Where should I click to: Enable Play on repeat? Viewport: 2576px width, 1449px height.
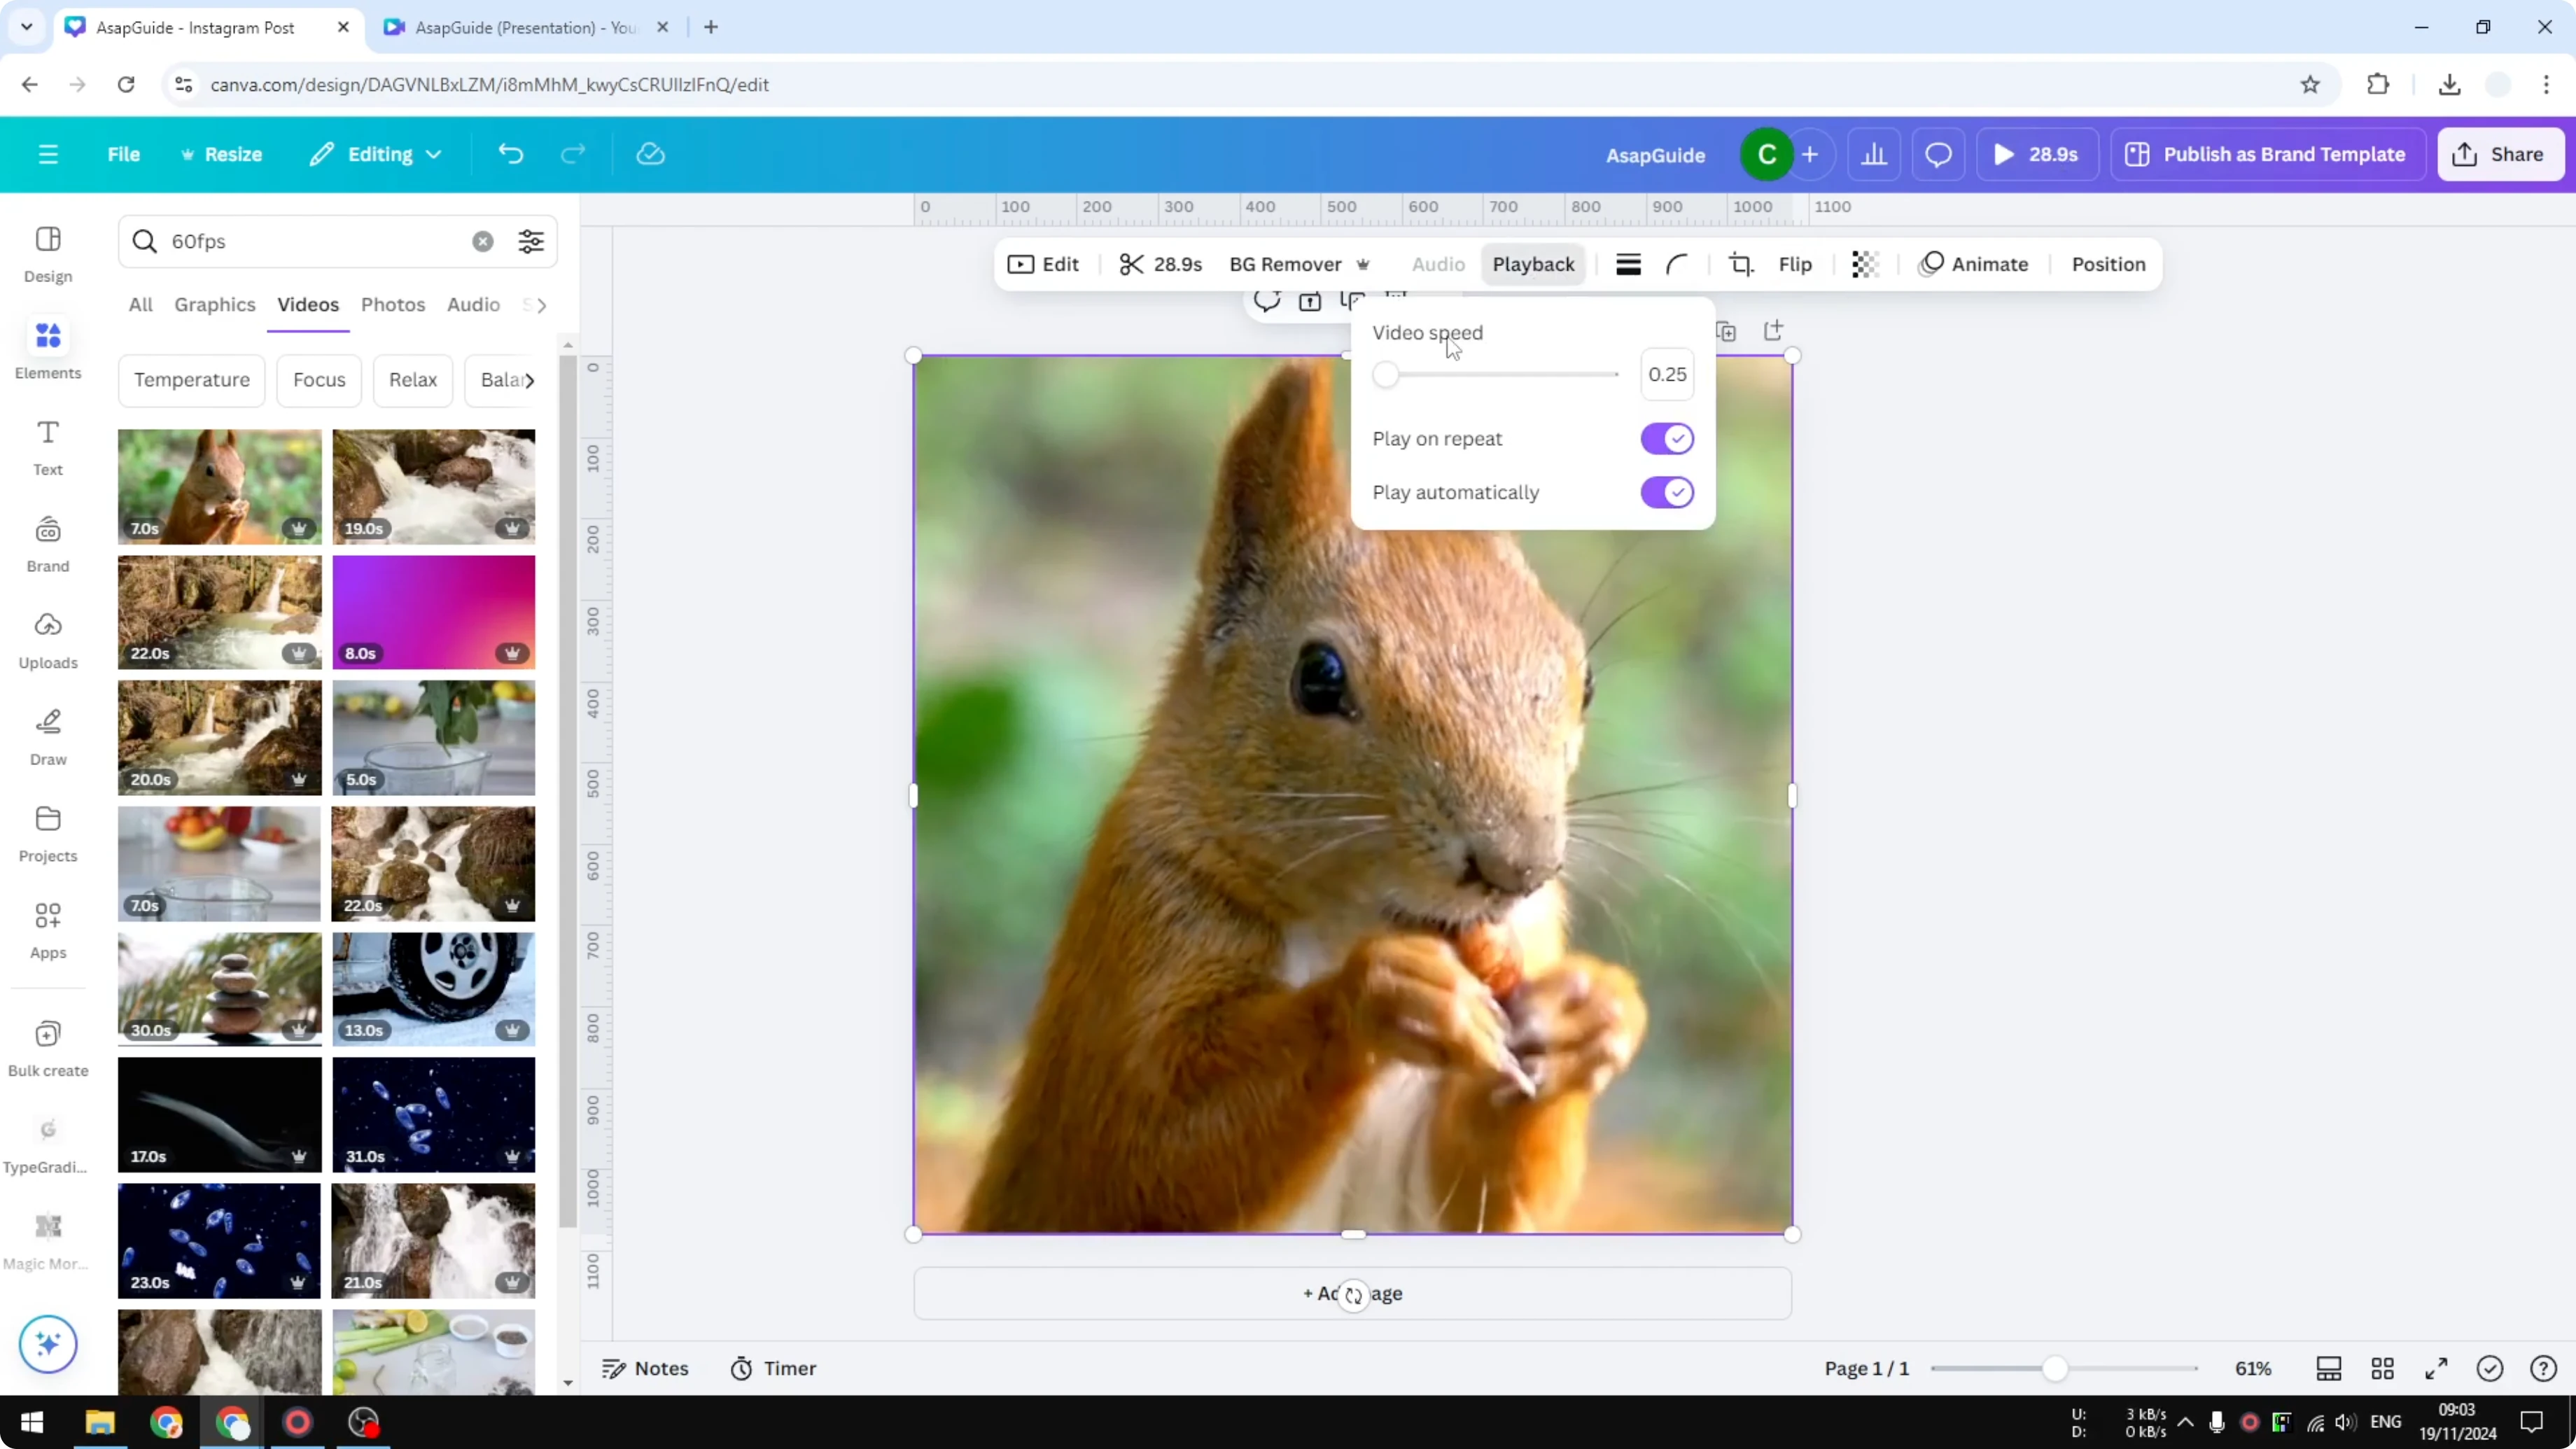[x=1665, y=439]
